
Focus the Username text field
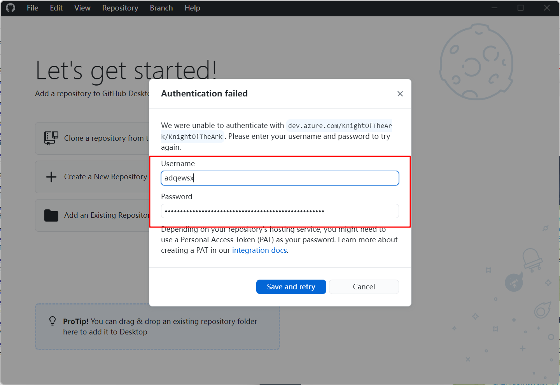click(x=280, y=178)
